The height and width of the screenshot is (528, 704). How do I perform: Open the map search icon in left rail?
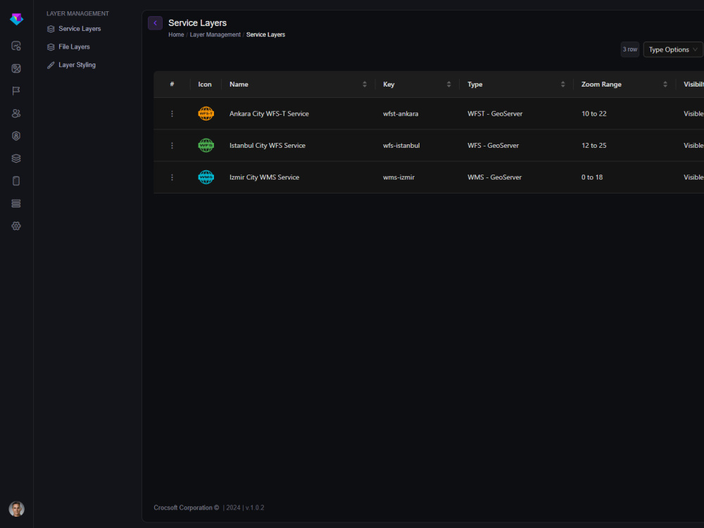[x=16, y=46]
